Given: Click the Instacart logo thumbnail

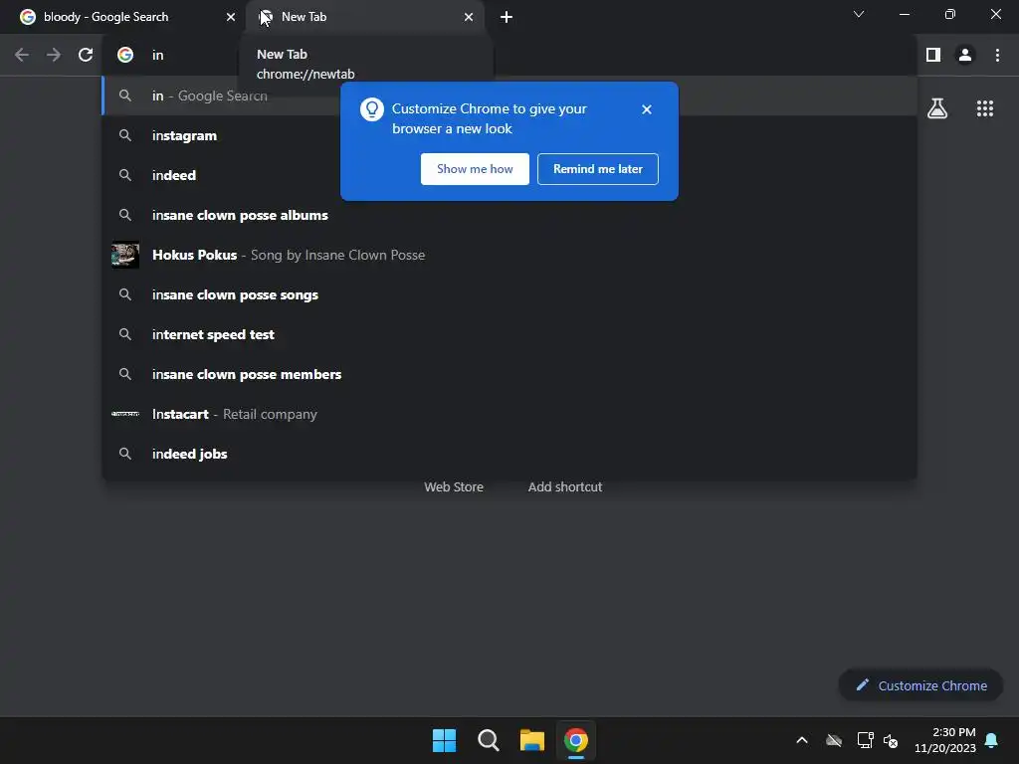Looking at the screenshot, I should click(x=125, y=414).
